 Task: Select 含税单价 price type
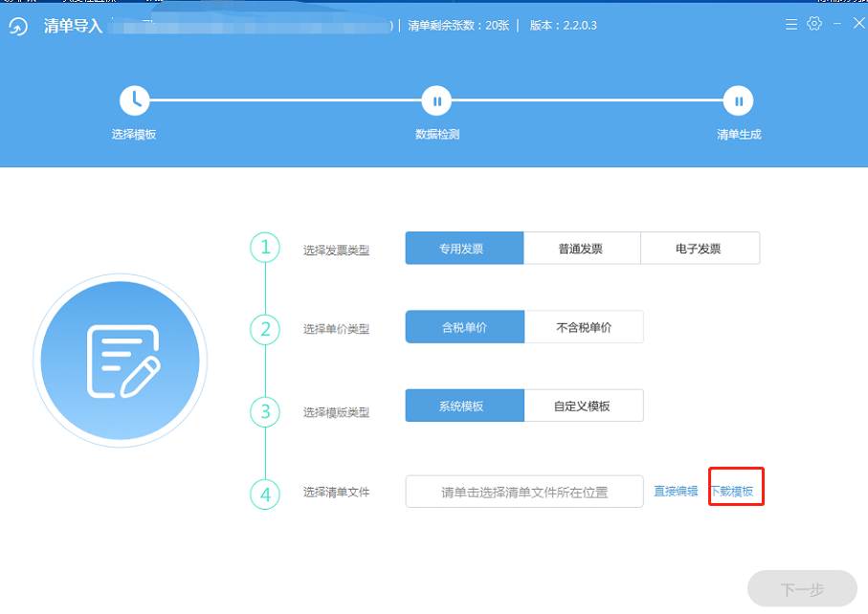pos(464,327)
